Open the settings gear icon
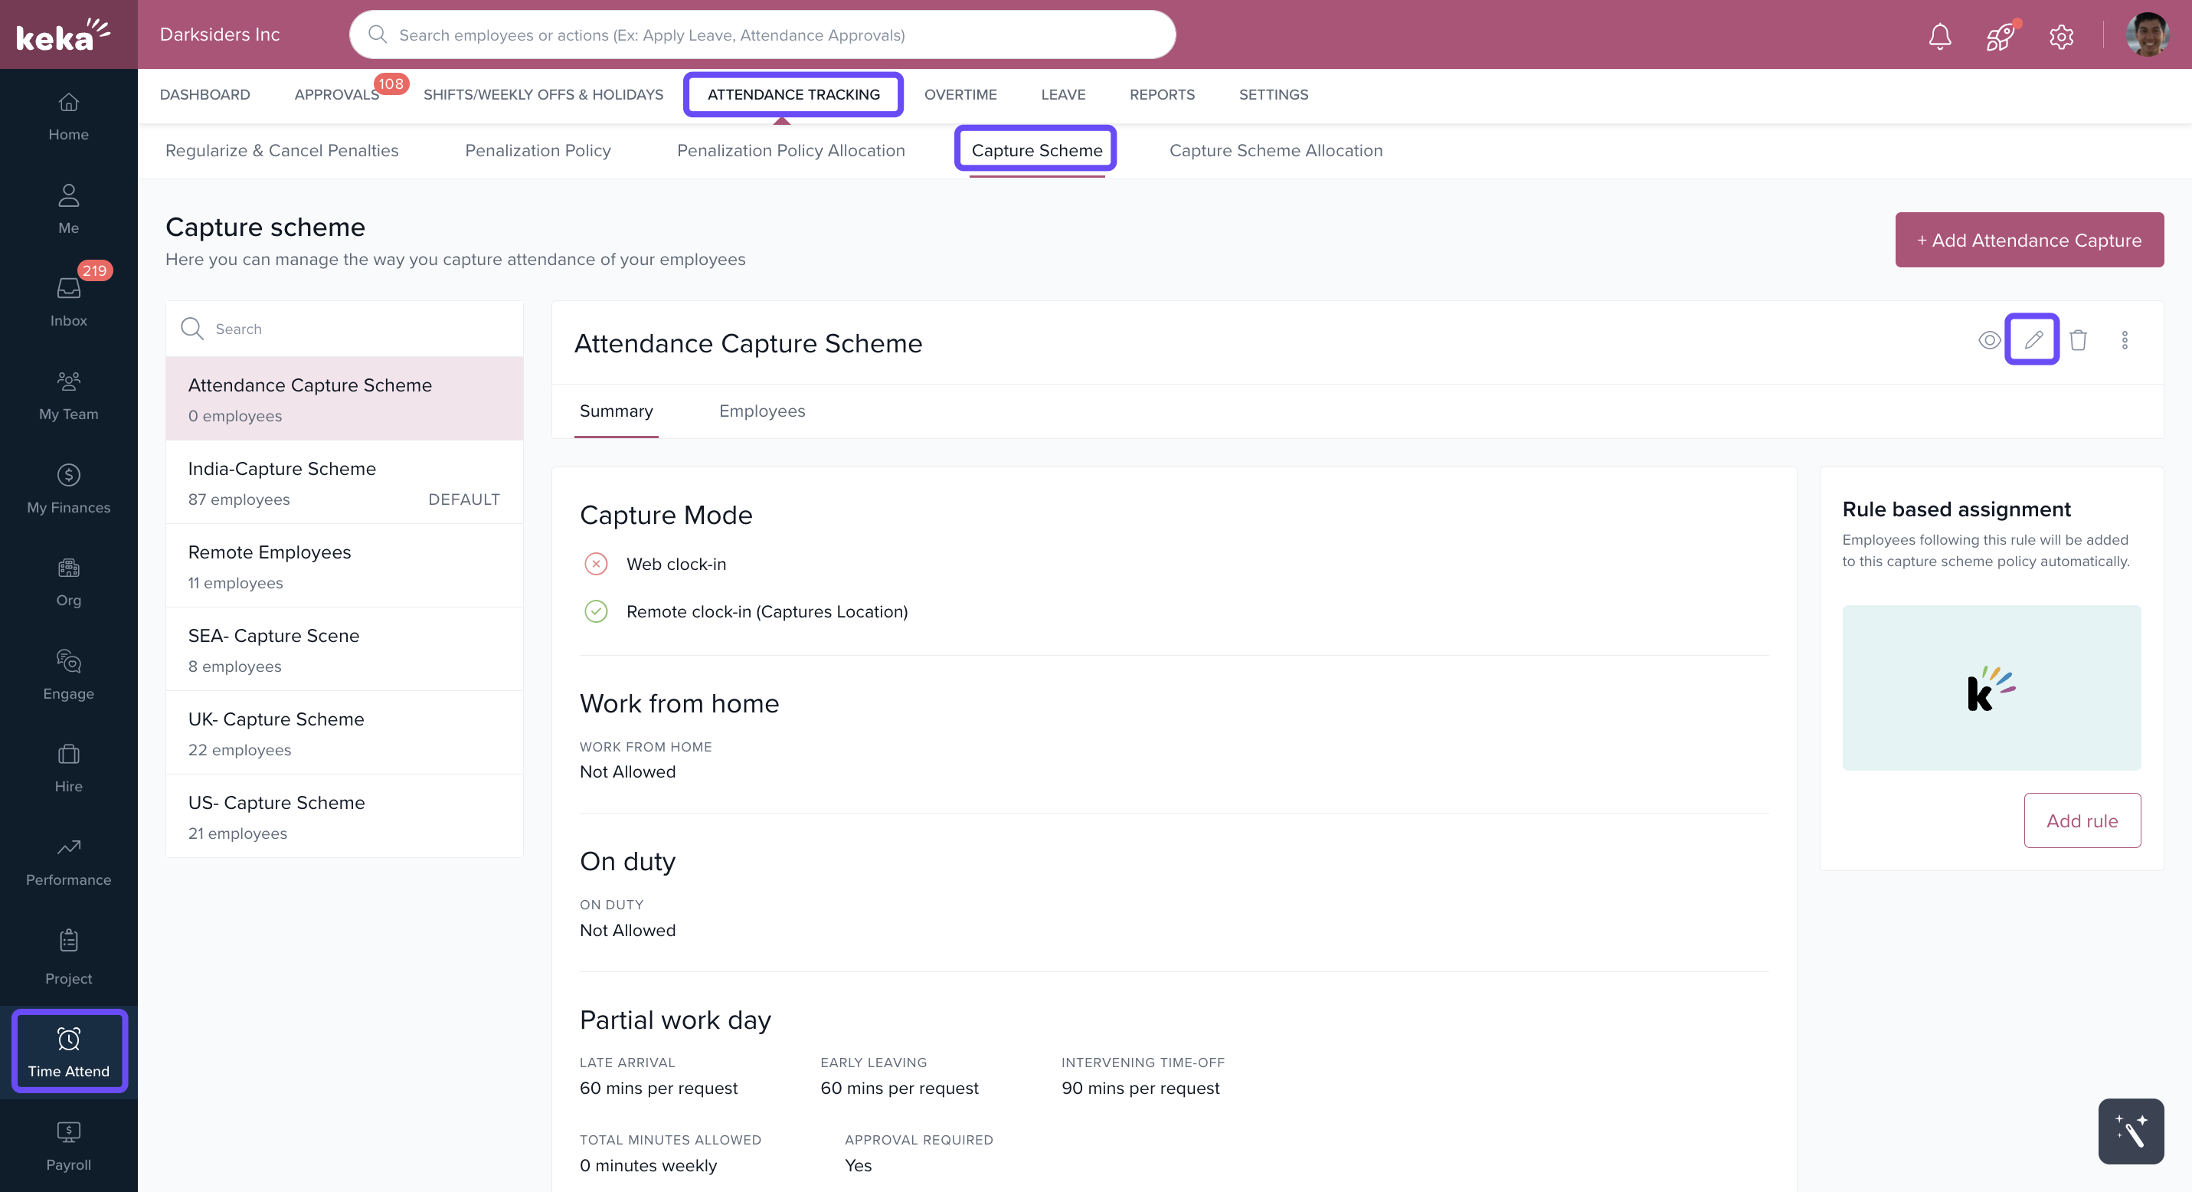2192x1192 pixels. point(2060,36)
